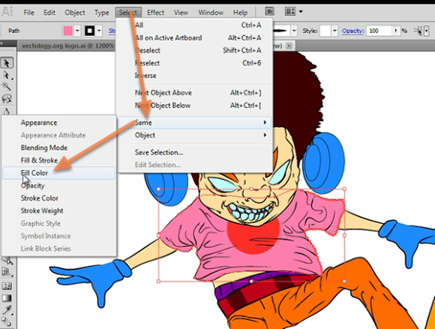This screenshot has width=435, height=329.
Task: Open the File menu
Action: (28, 13)
